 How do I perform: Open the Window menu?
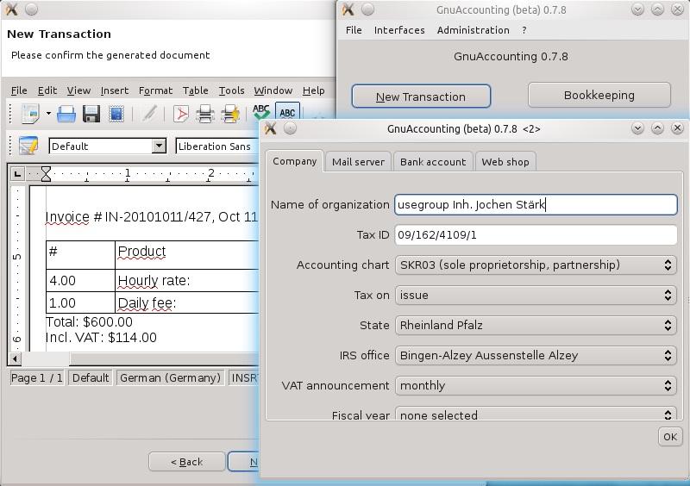coord(273,90)
